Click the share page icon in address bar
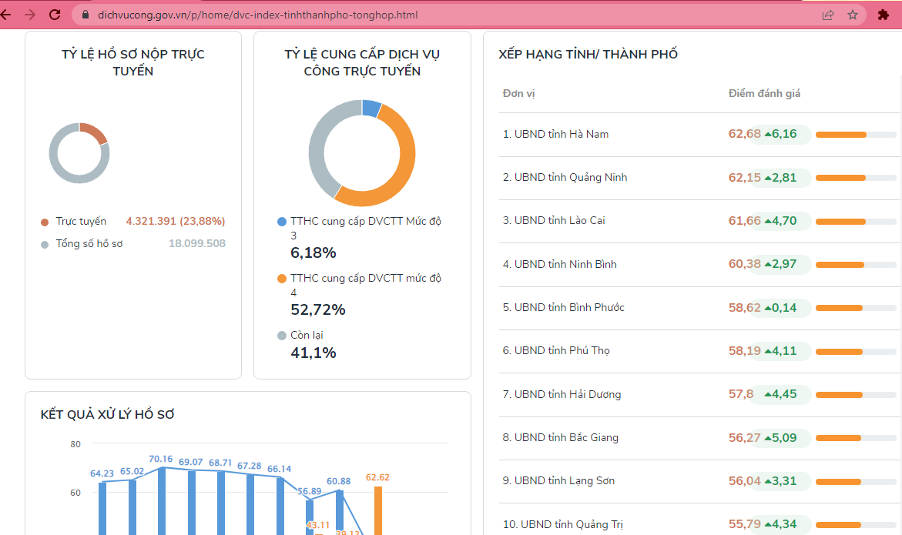The image size is (902, 535). [x=828, y=15]
